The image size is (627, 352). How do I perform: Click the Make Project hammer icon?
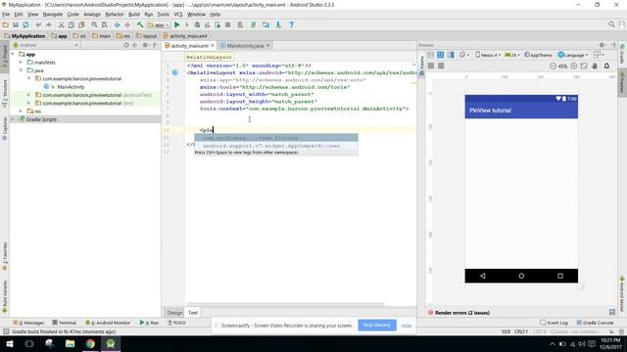coord(140,24)
